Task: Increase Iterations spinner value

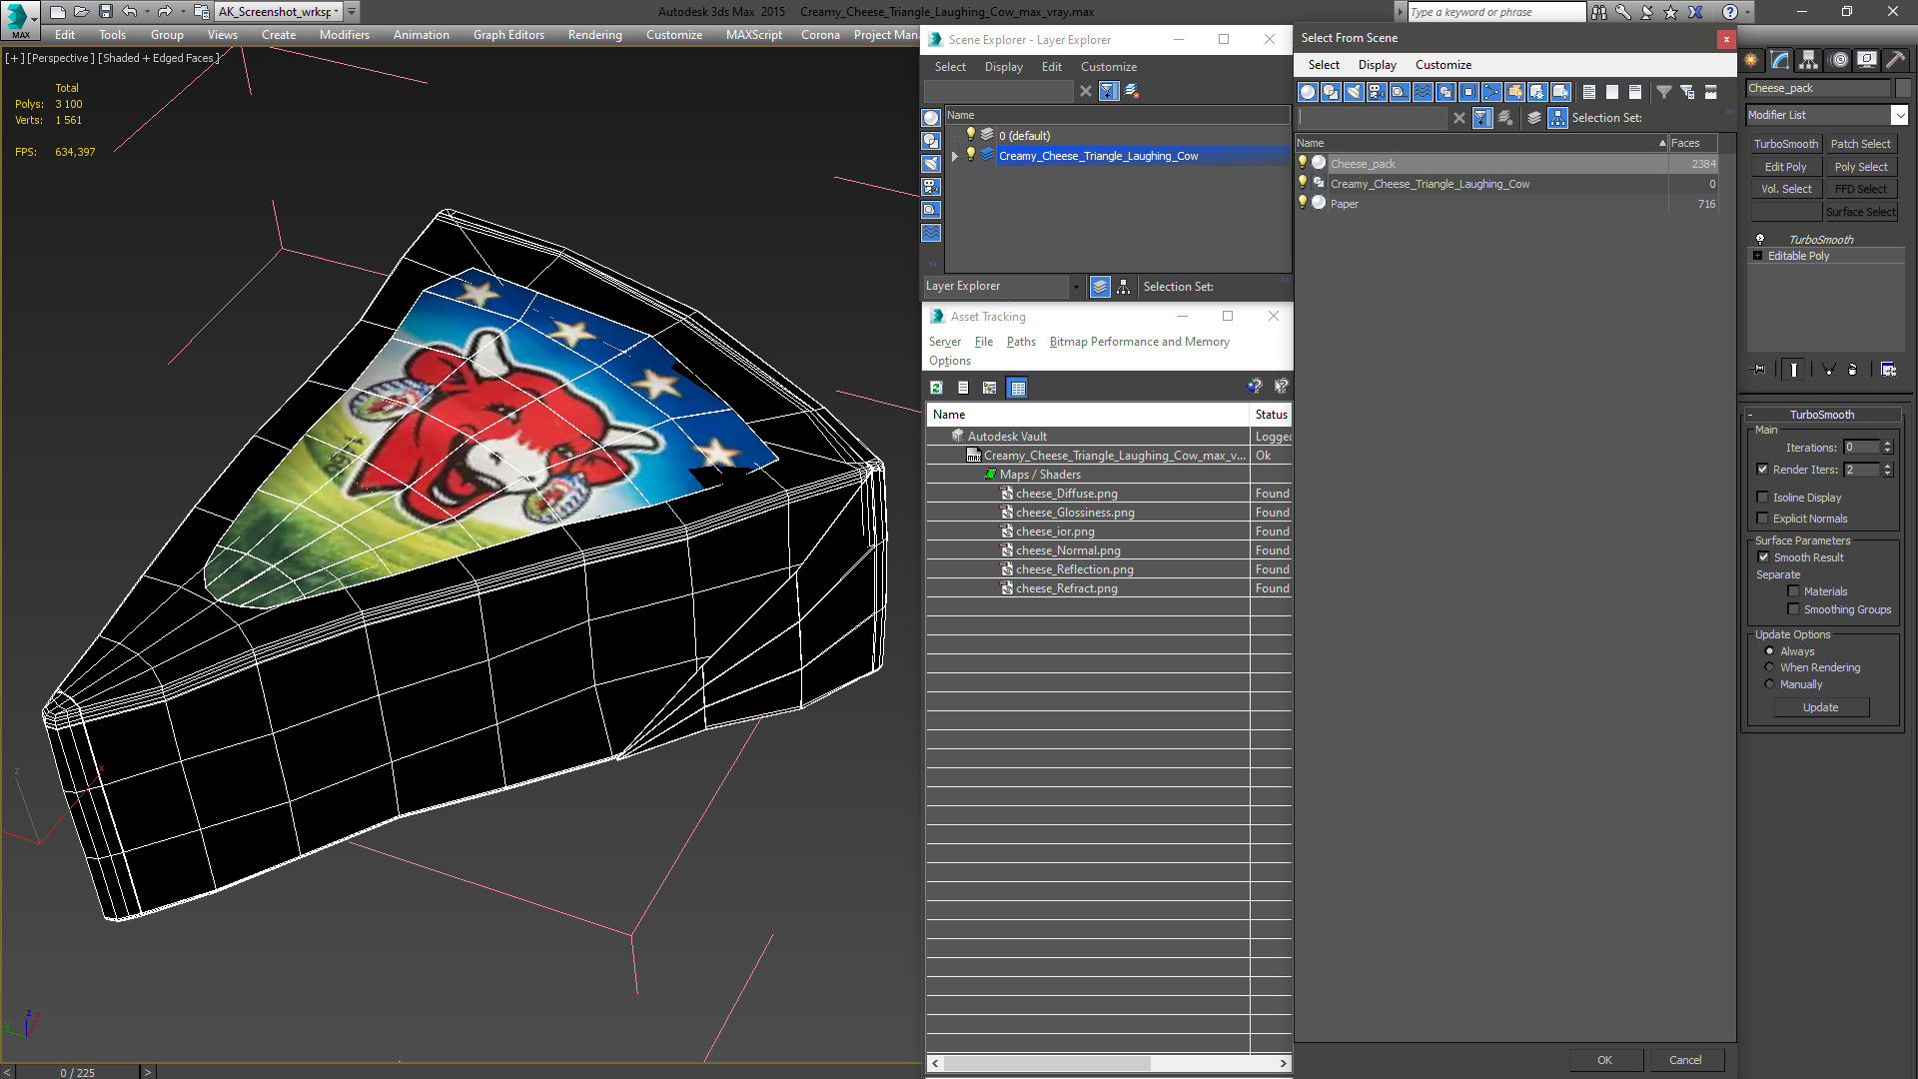Action: point(1888,444)
